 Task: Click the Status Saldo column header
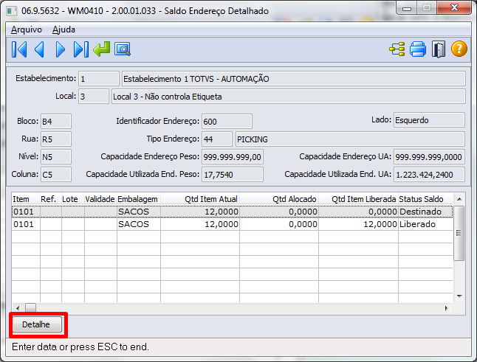[x=425, y=199]
